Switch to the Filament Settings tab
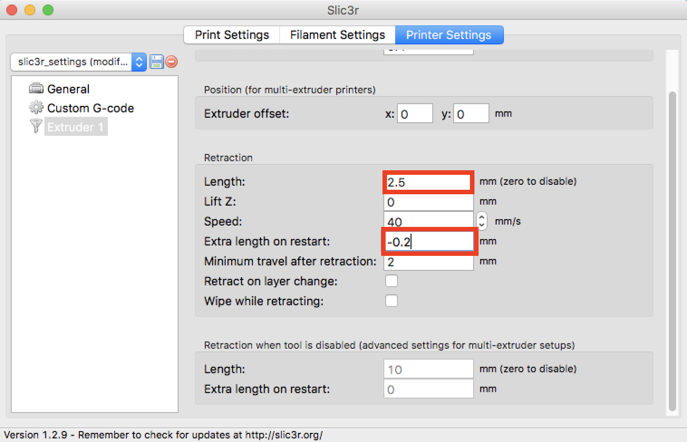 (337, 35)
